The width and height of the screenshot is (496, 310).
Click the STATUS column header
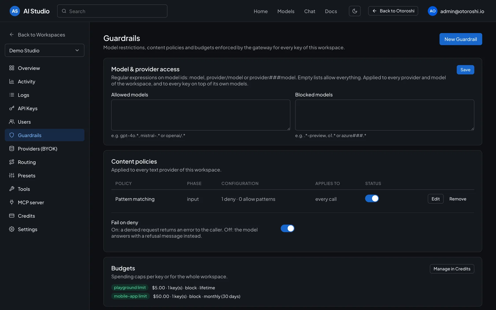[373, 184]
